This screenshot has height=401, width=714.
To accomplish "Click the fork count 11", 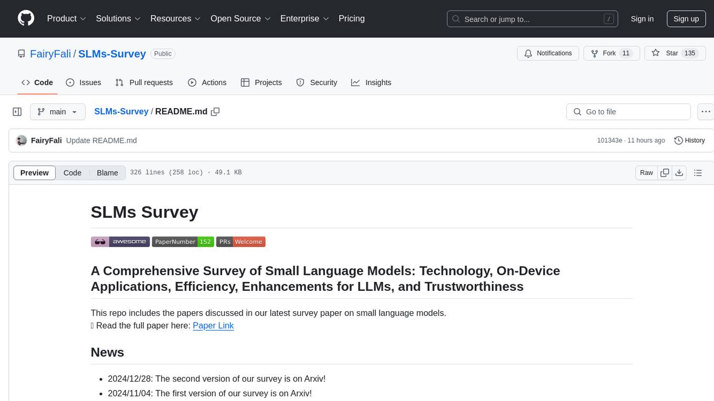I will (x=625, y=54).
